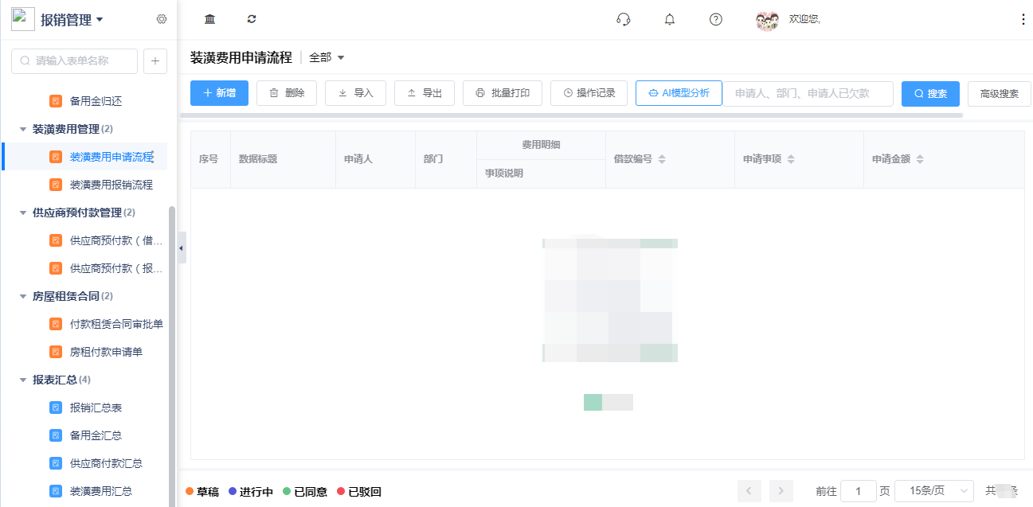Open 操作记录 log

coord(589,93)
